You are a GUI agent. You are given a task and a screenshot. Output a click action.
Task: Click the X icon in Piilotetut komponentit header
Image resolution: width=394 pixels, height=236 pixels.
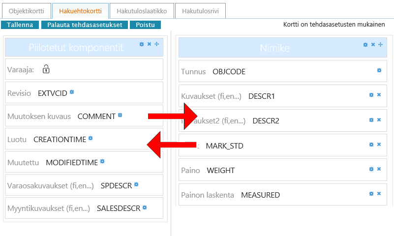pyautogui.click(x=149, y=44)
